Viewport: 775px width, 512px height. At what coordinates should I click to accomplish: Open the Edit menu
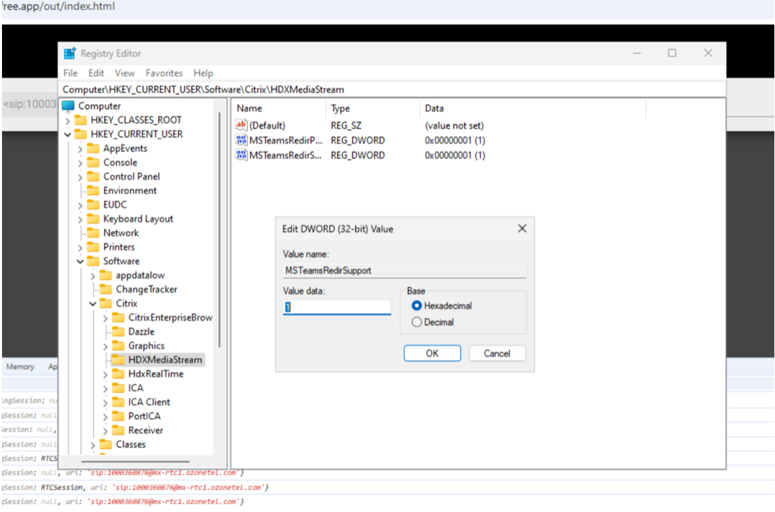pyautogui.click(x=96, y=73)
